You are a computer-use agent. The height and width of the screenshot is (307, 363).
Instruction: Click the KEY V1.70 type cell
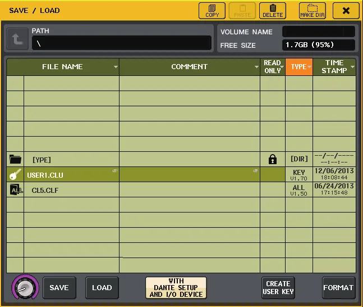click(x=299, y=174)
